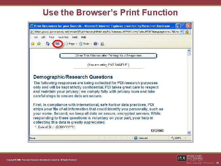Click the Internet Explorer logo in title bar
The width and height of the screenshot is (221, 166).
(x=32, y=26)
